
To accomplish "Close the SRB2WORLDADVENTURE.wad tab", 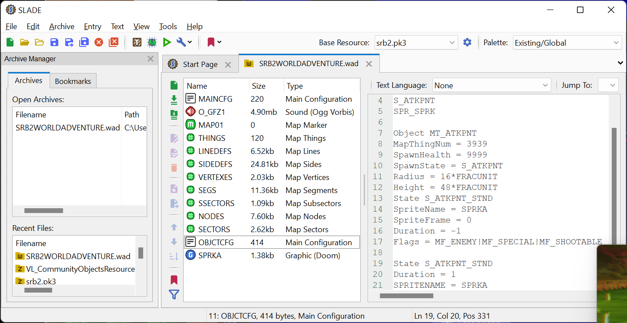I will (x=369, y=64).
